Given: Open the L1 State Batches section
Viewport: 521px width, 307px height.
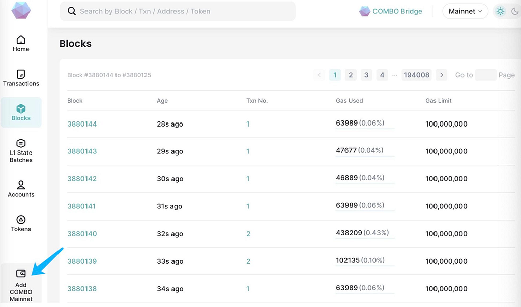Looking at the screenshot, I should 21,151.
